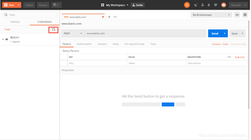Select the Body tab

coord(116,44)
